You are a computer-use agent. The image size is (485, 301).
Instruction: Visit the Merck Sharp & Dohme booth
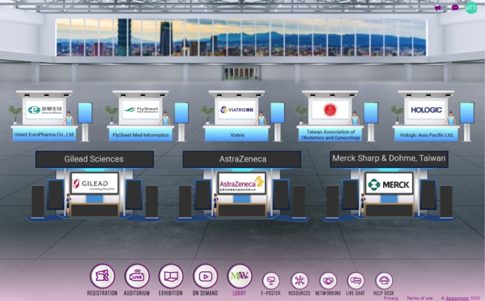(x=388, y=184)
